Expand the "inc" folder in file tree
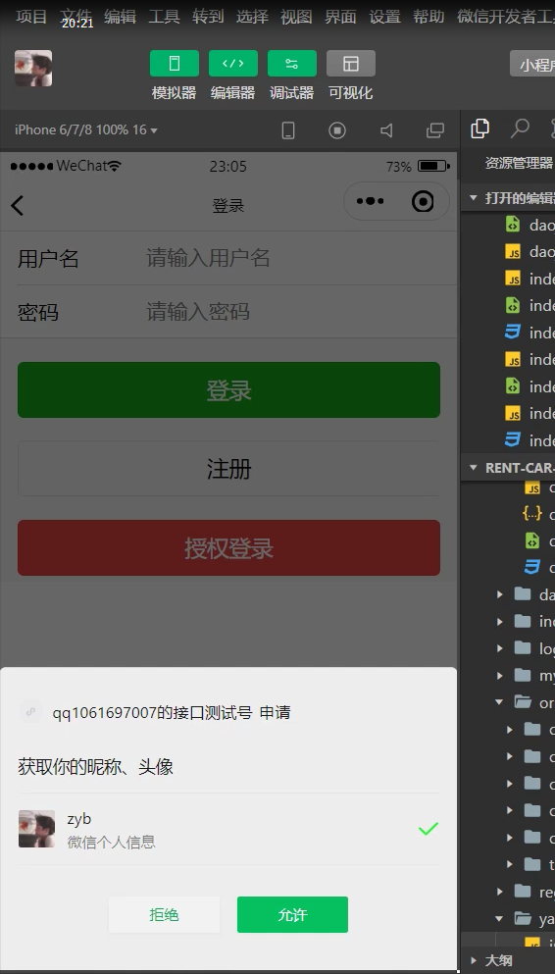 pos(500,621)
